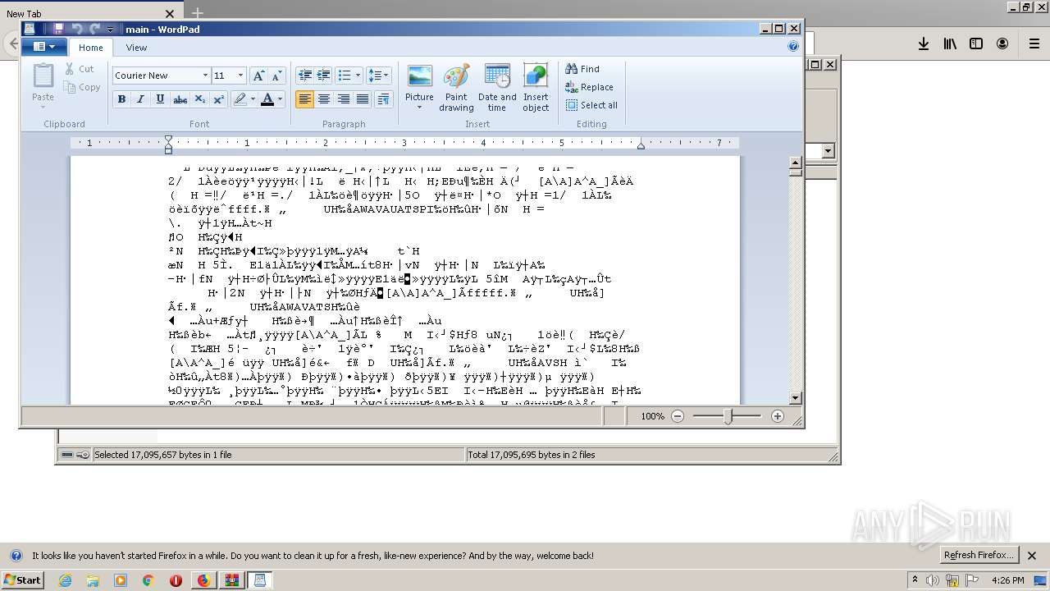Open WordPad Help question mark
The height and width of the screenshot is (591, 1050).
[x=793, y=47]
